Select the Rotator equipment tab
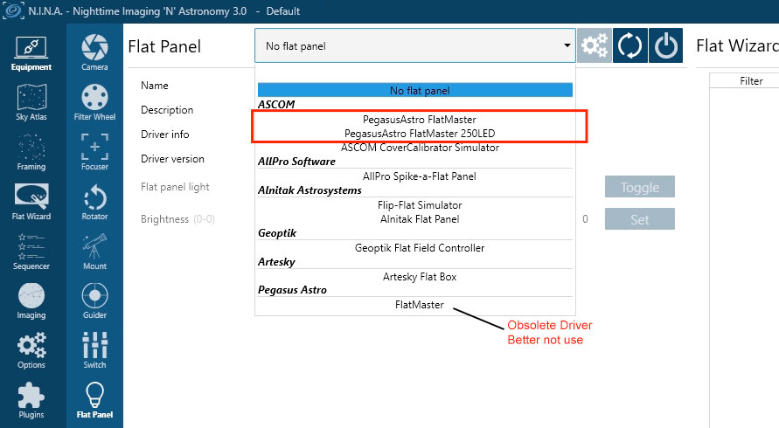The height and width of the screenshot is (428, 779). (94, 202)
